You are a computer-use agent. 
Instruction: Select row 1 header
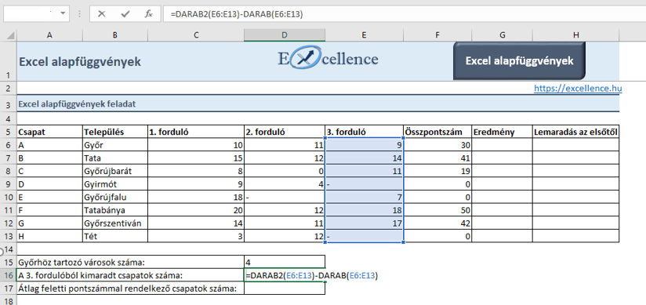pos(9,61)
